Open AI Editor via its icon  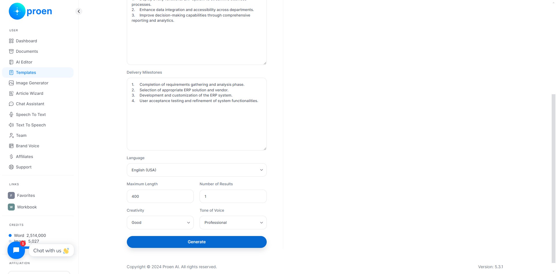(11, 62)
